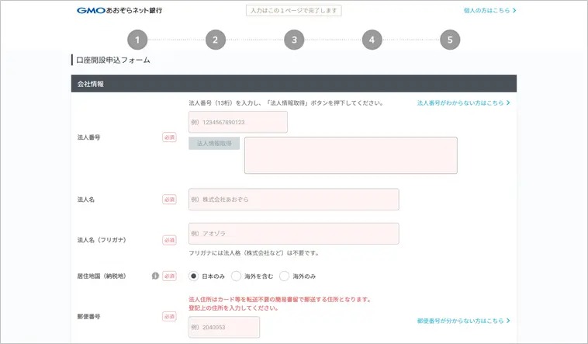Click the large corporate info result box
Screen dimensions: 588x344
click(x=351, y=155)
